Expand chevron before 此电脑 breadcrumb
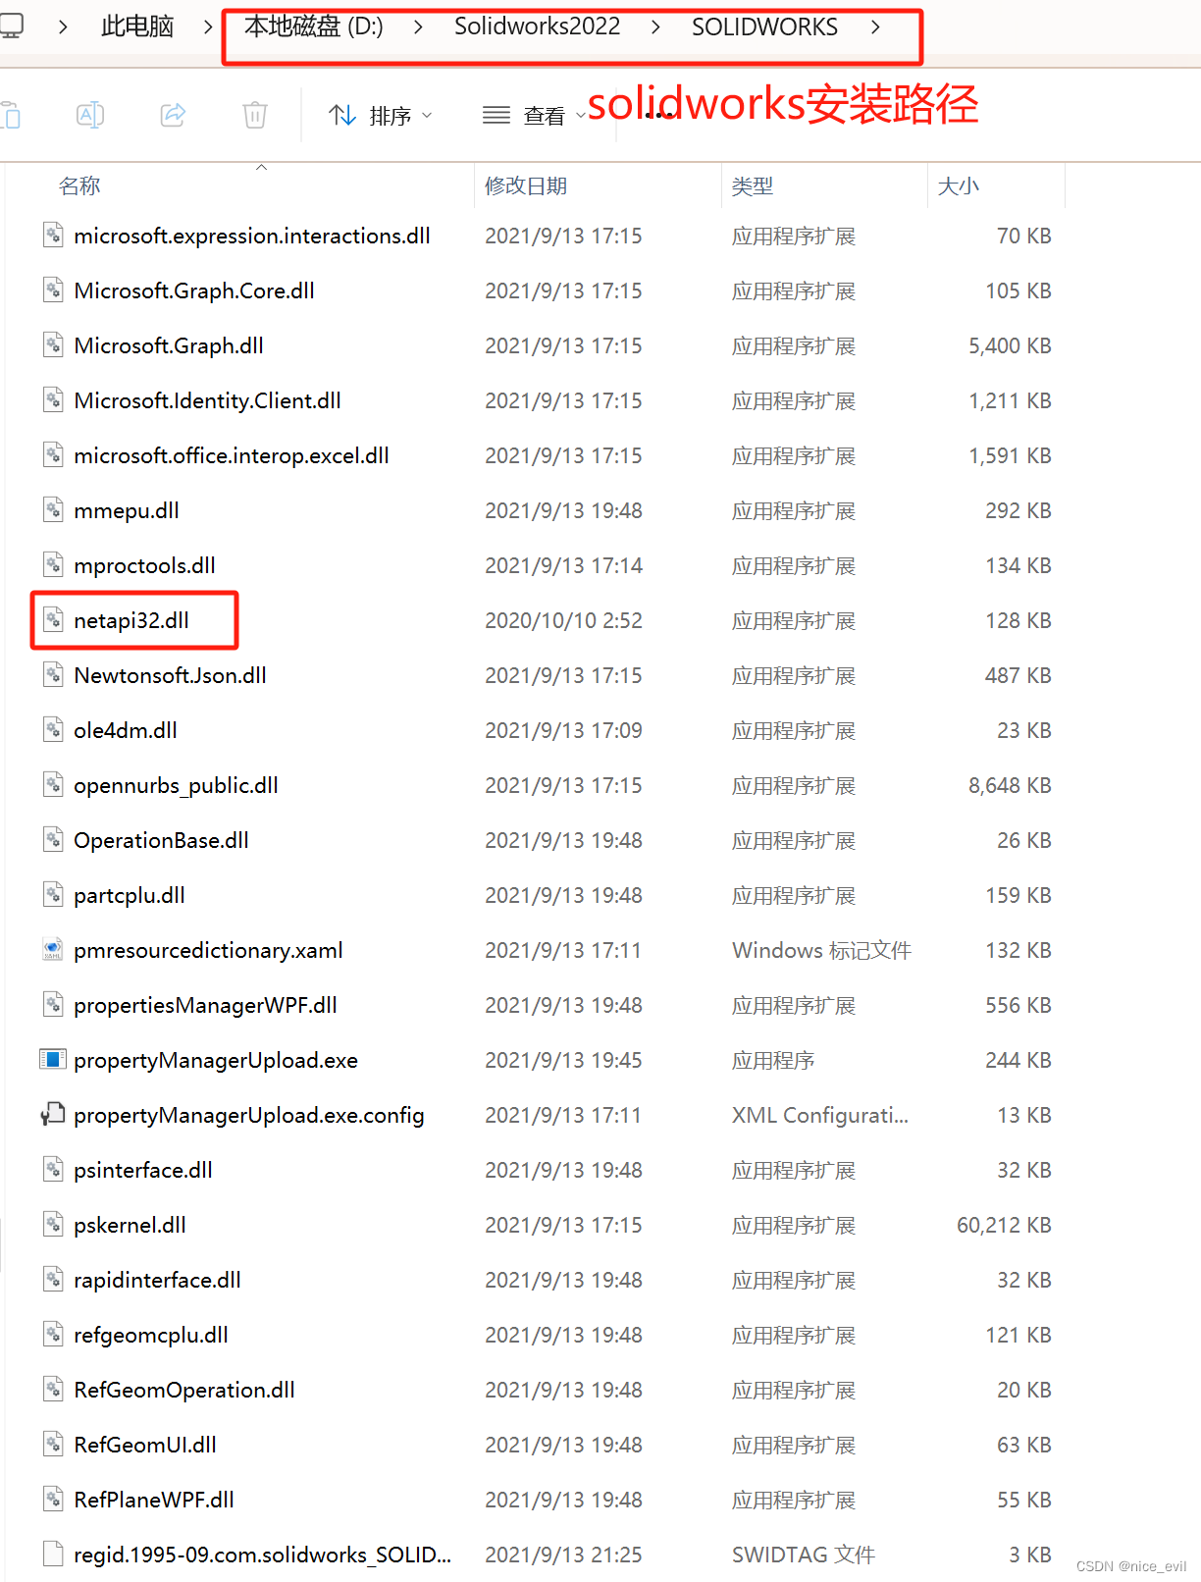Screen dimensions: 1201x1582 [x=63, y=27]
